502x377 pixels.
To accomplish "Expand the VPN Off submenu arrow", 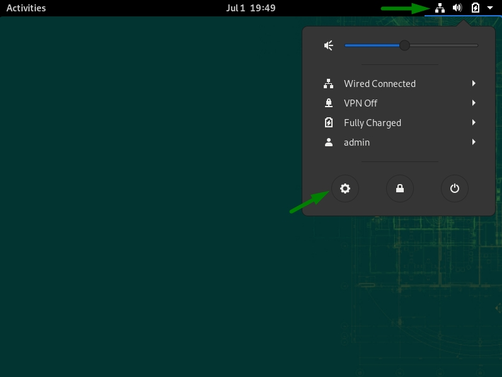I will pos(474,103).
